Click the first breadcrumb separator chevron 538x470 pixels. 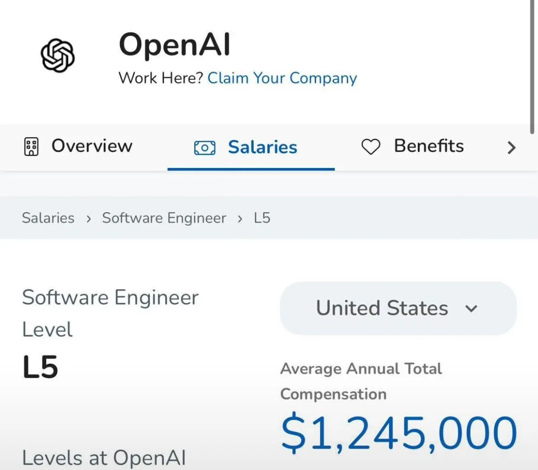pos(89,219)
